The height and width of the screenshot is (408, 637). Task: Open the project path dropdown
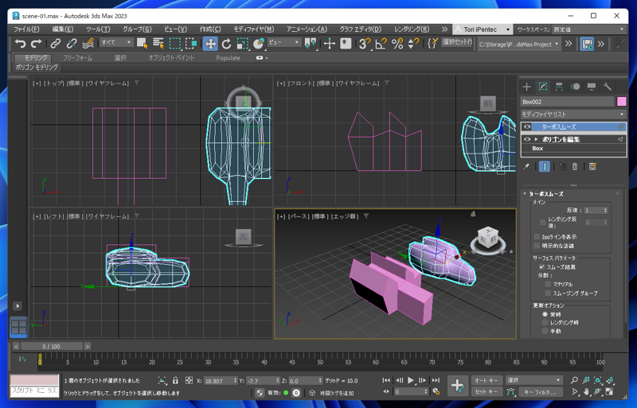[x=519, y=45]
